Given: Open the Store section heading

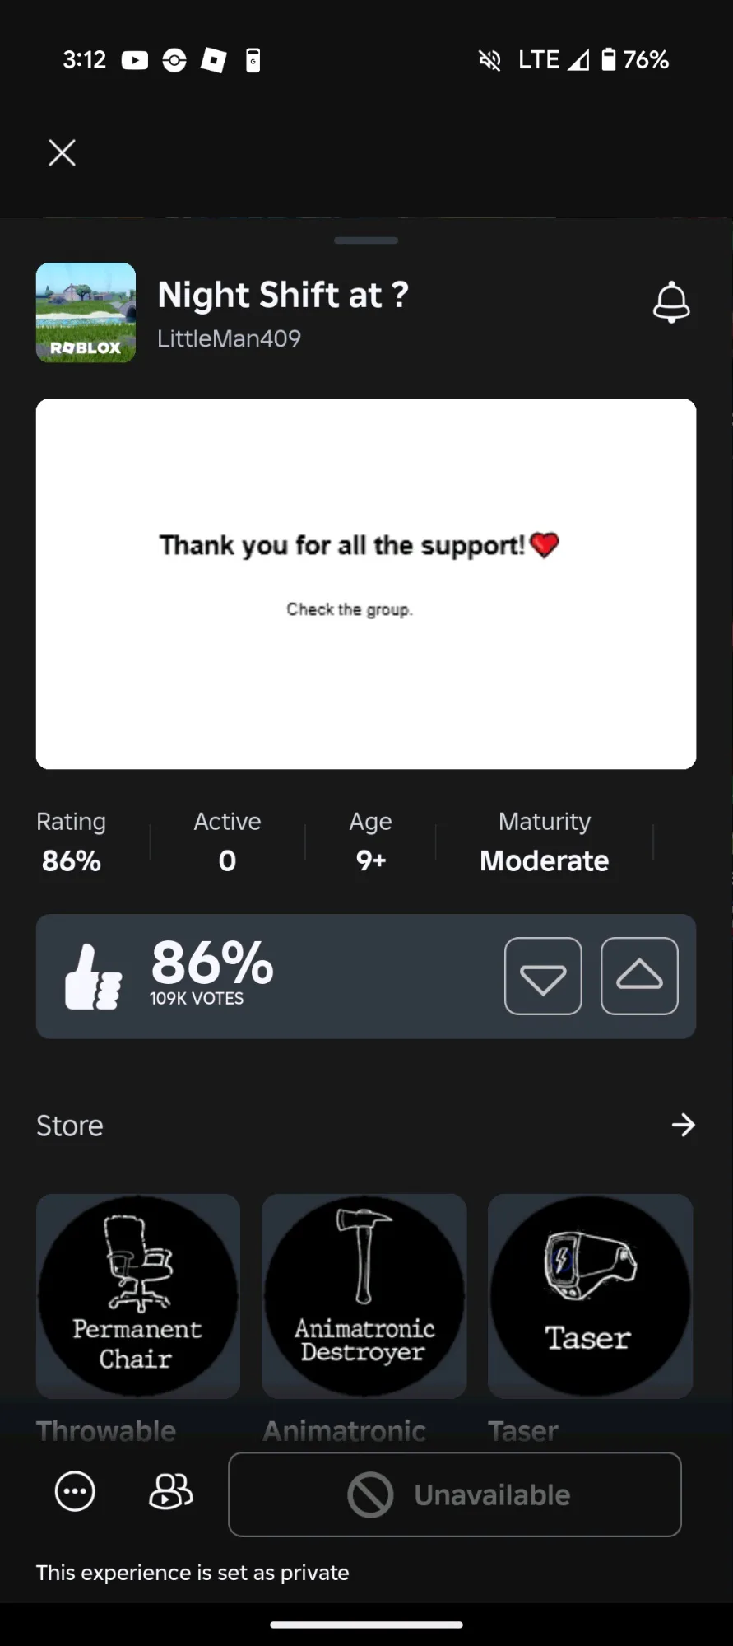Looking at the screenshot, I should tap(70, 1126).
